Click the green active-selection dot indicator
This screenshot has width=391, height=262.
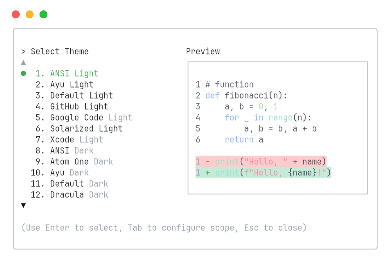coord(23,73)
